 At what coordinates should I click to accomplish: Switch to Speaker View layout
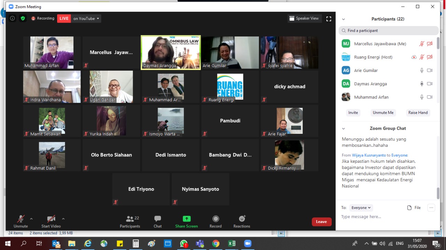click(x=304, y=18)
